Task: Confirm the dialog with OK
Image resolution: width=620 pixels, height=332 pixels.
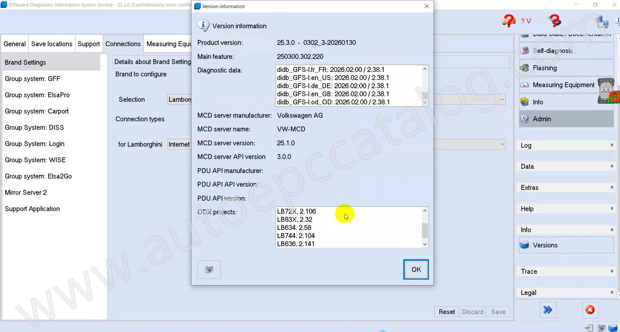Action: (416, 270)
